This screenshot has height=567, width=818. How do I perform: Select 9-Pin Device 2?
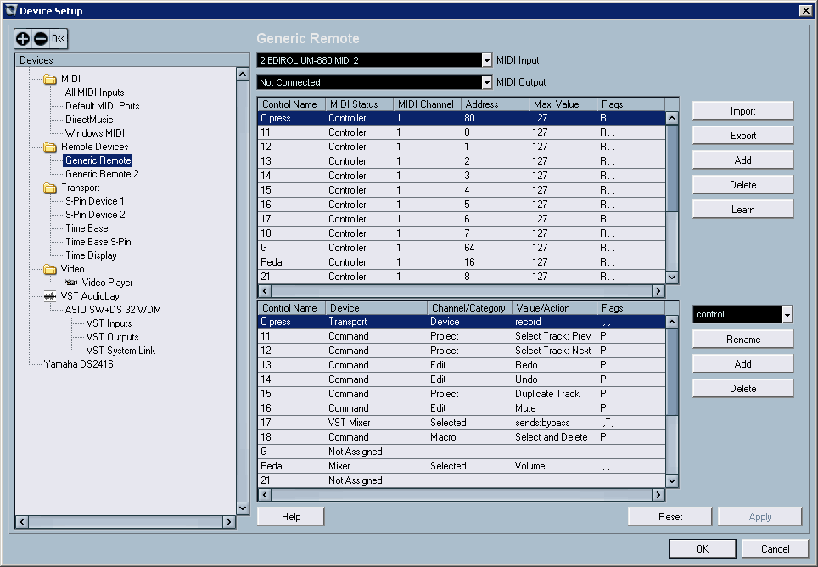(95, 215)
